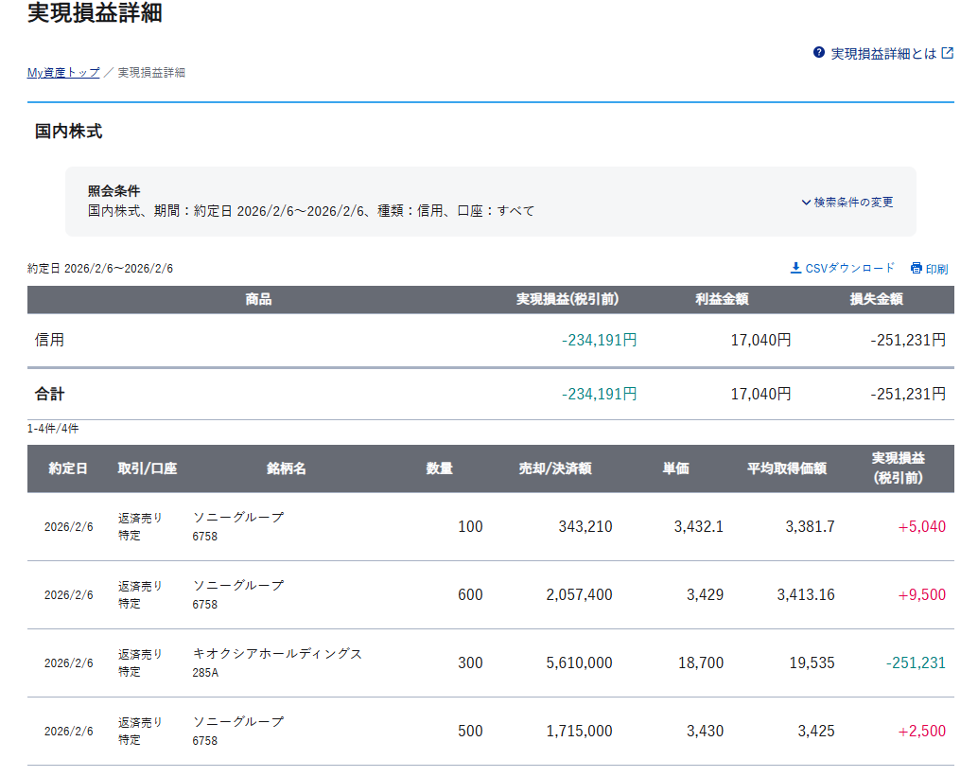Click the CSV download arrow icon

pos(795,268)
